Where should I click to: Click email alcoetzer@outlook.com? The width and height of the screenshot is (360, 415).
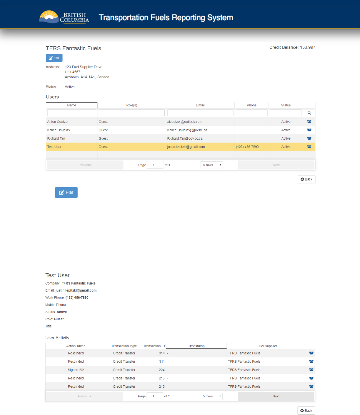185,122
